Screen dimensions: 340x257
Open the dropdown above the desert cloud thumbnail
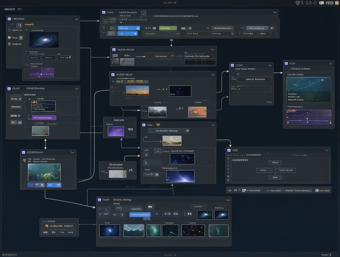169,131
